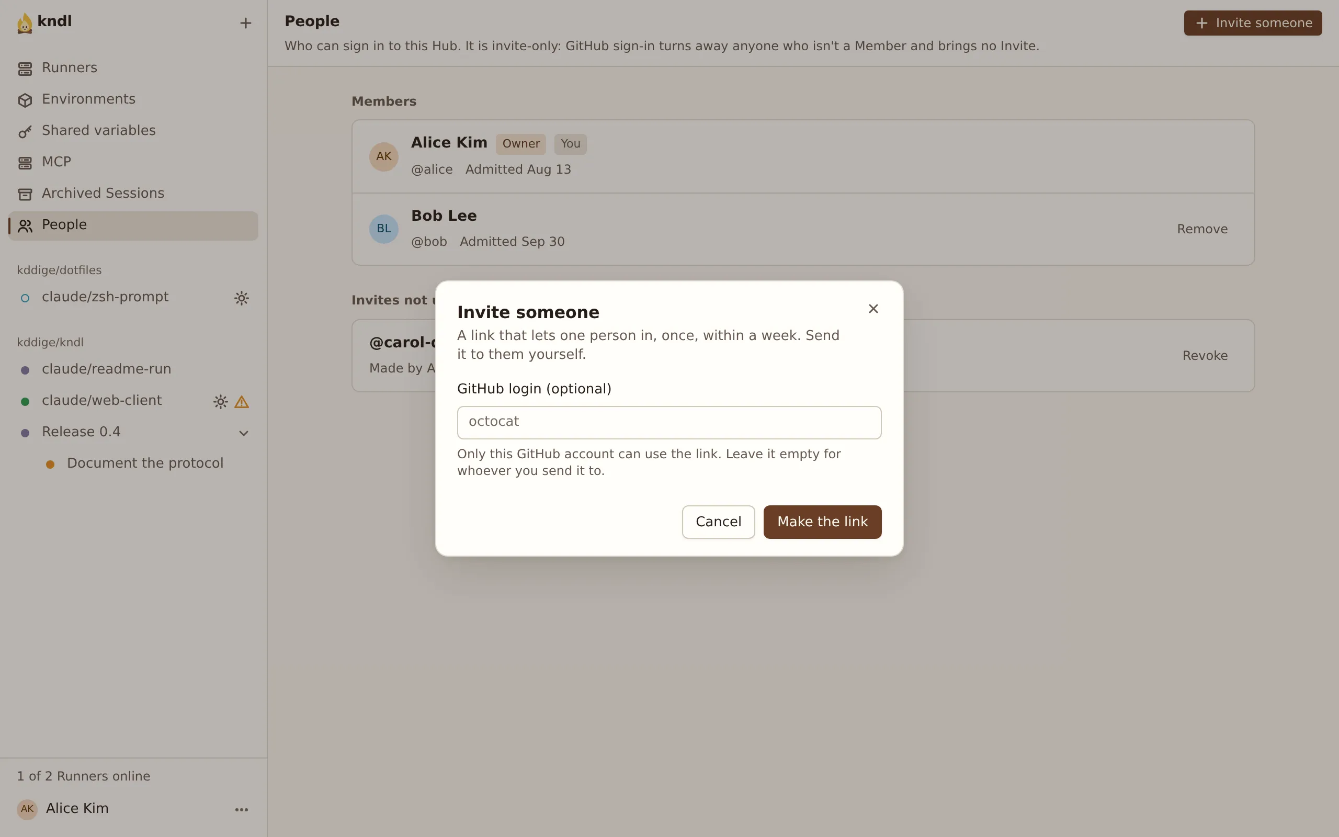The height and width of the screenshot is (837, 1339).
Task: Click the Shared variables key icon
Action: click(x=25, y=131)
